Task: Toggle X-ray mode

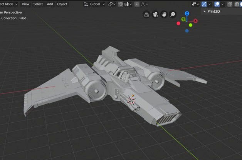Action: [230, 4]
